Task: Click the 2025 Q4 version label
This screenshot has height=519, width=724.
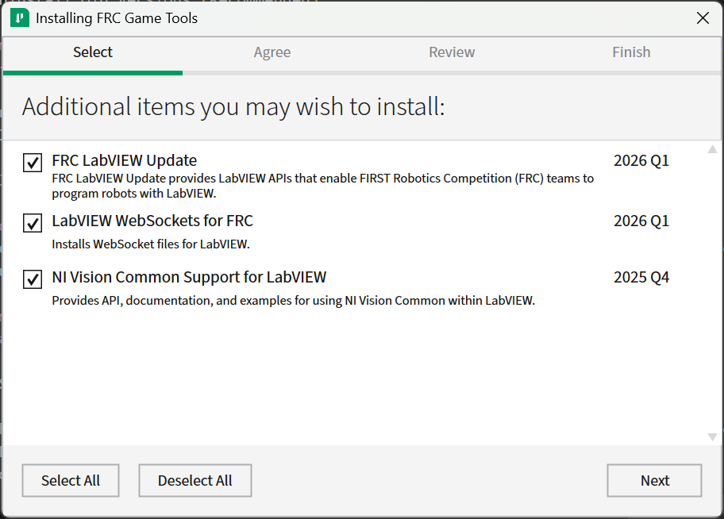Action: point(641,277)
